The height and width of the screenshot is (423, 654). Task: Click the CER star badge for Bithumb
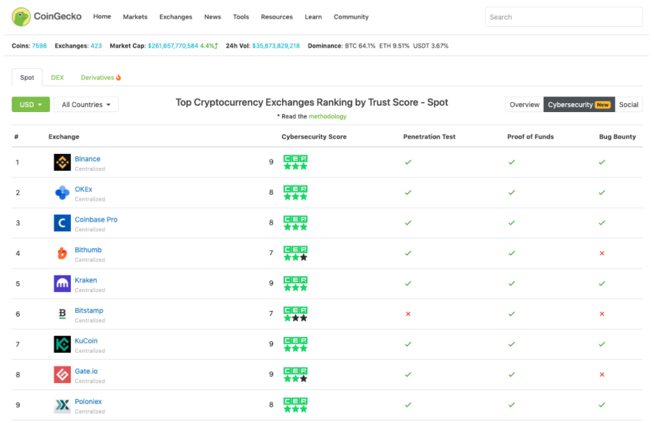point(295,253)
